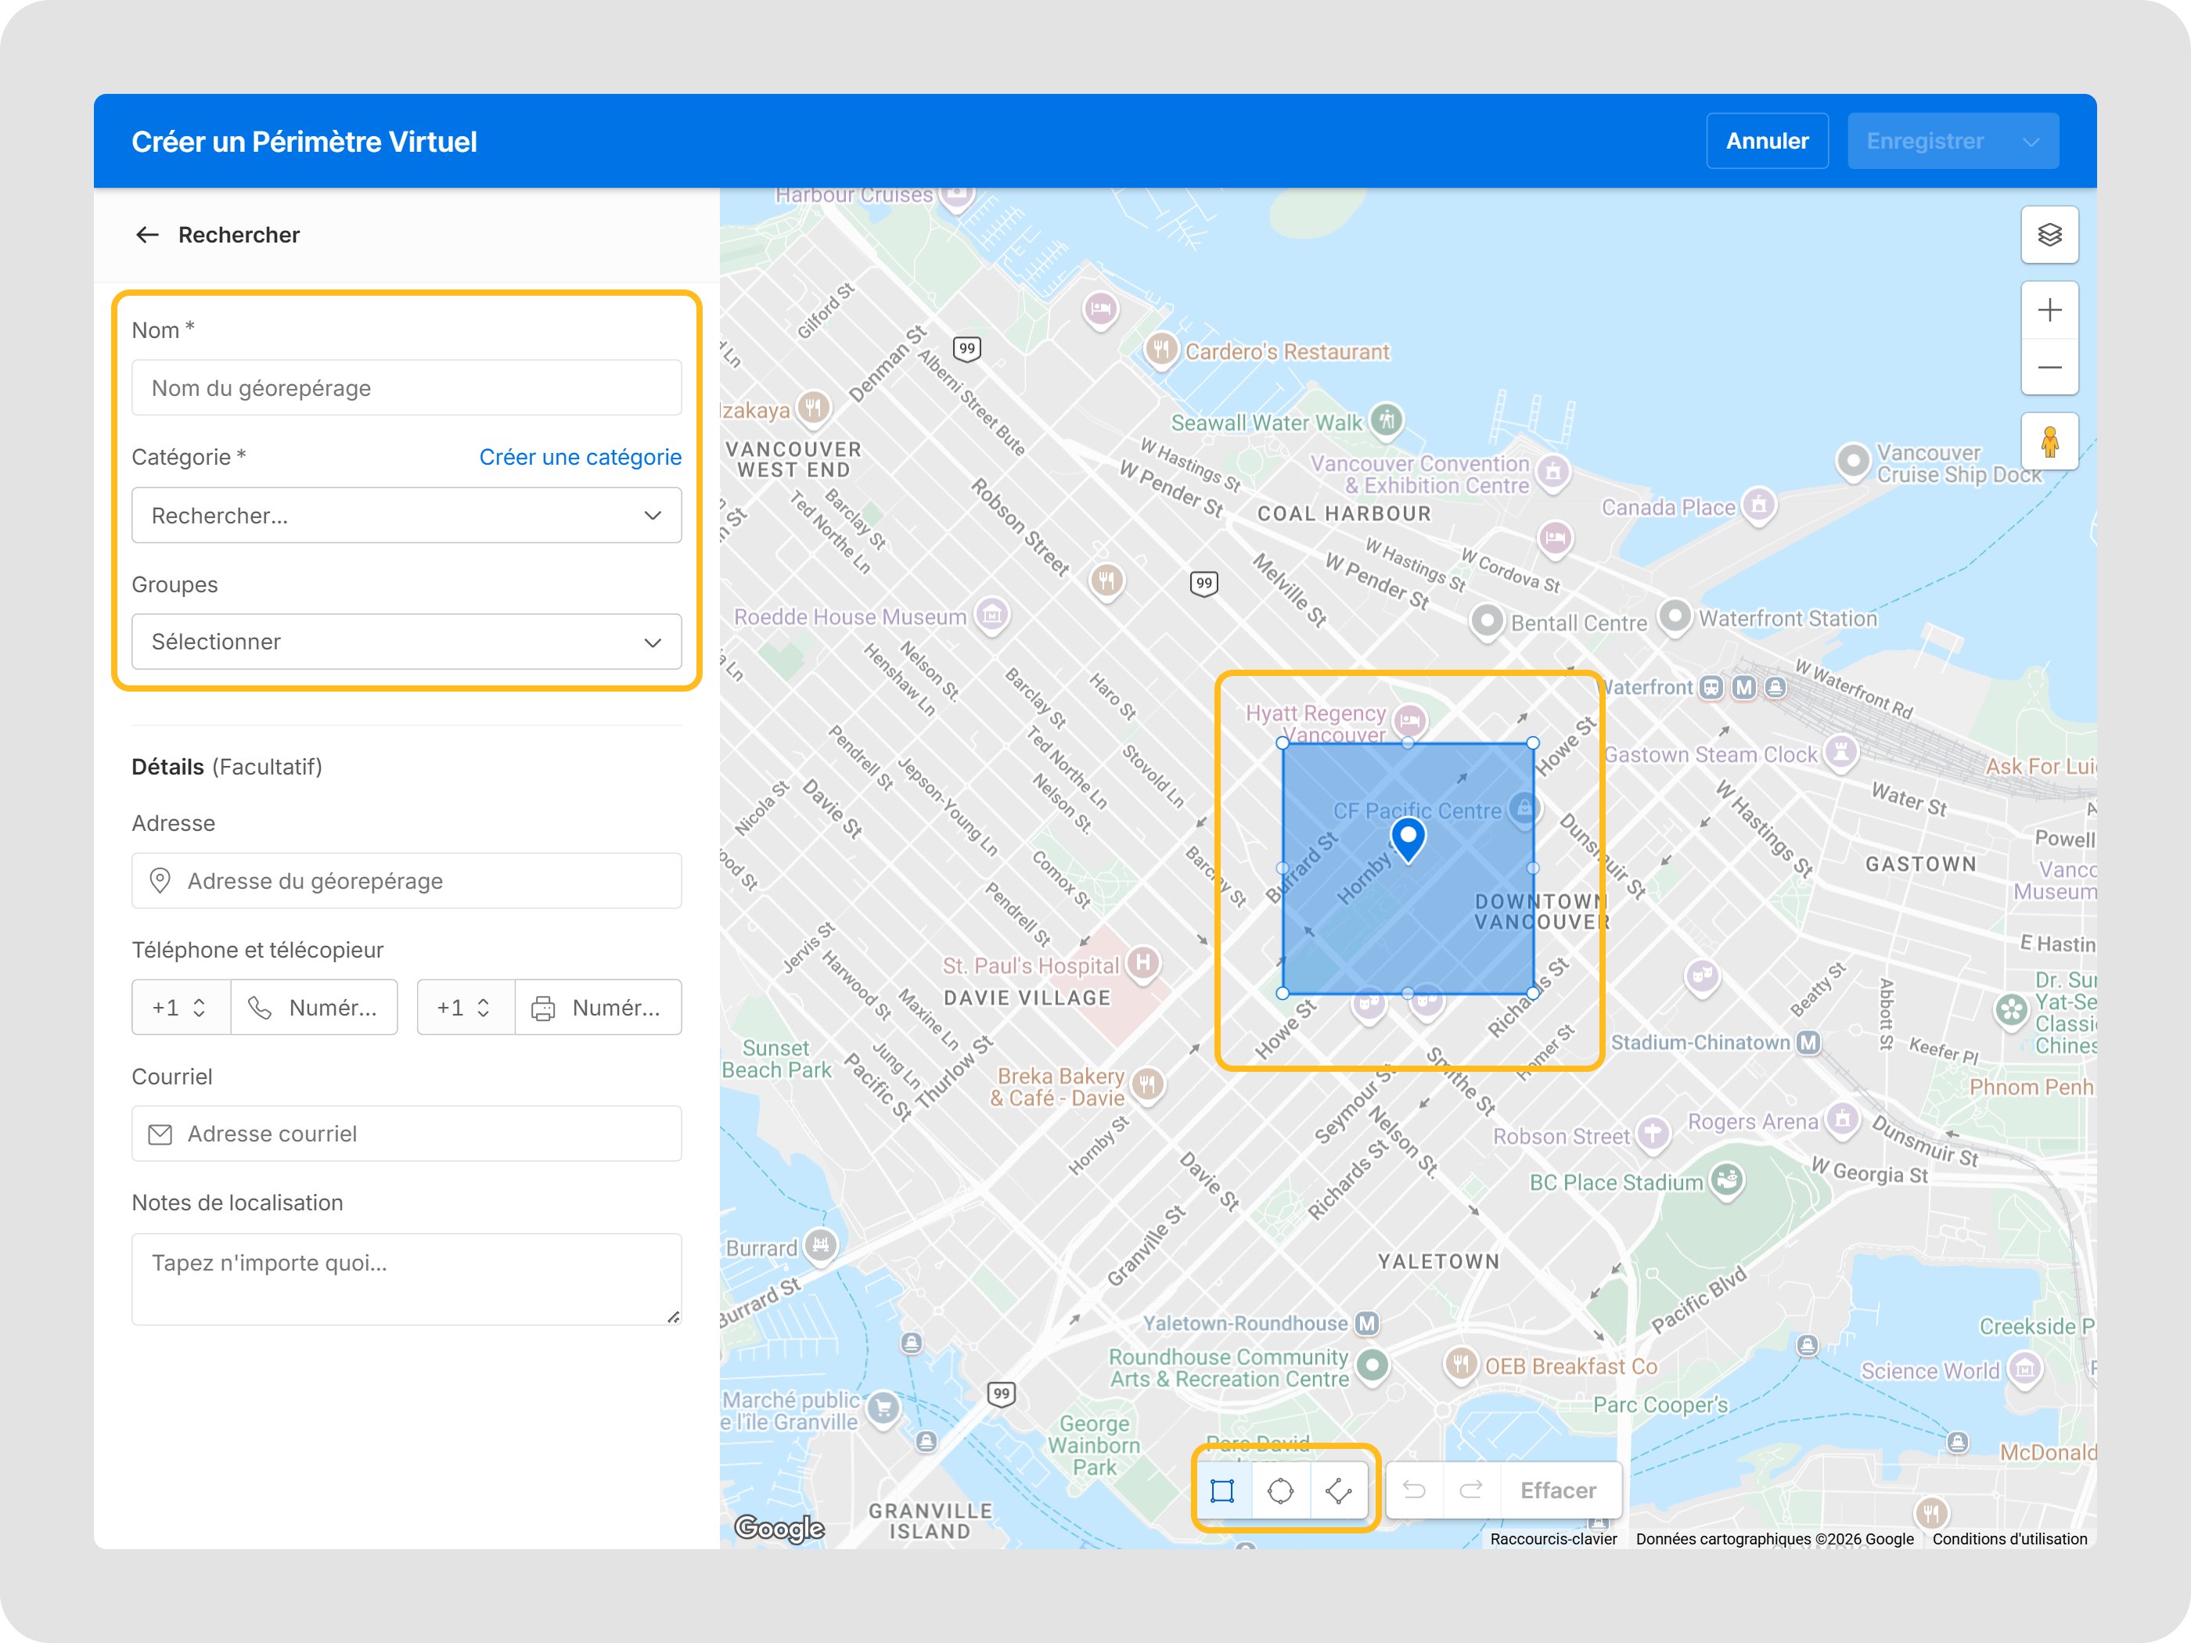Zoom out with the minus button

click(x=2049, y=368)
